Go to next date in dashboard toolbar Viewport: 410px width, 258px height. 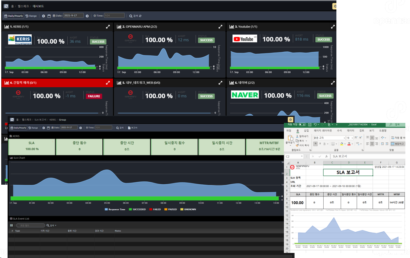(x=87, y=16)
